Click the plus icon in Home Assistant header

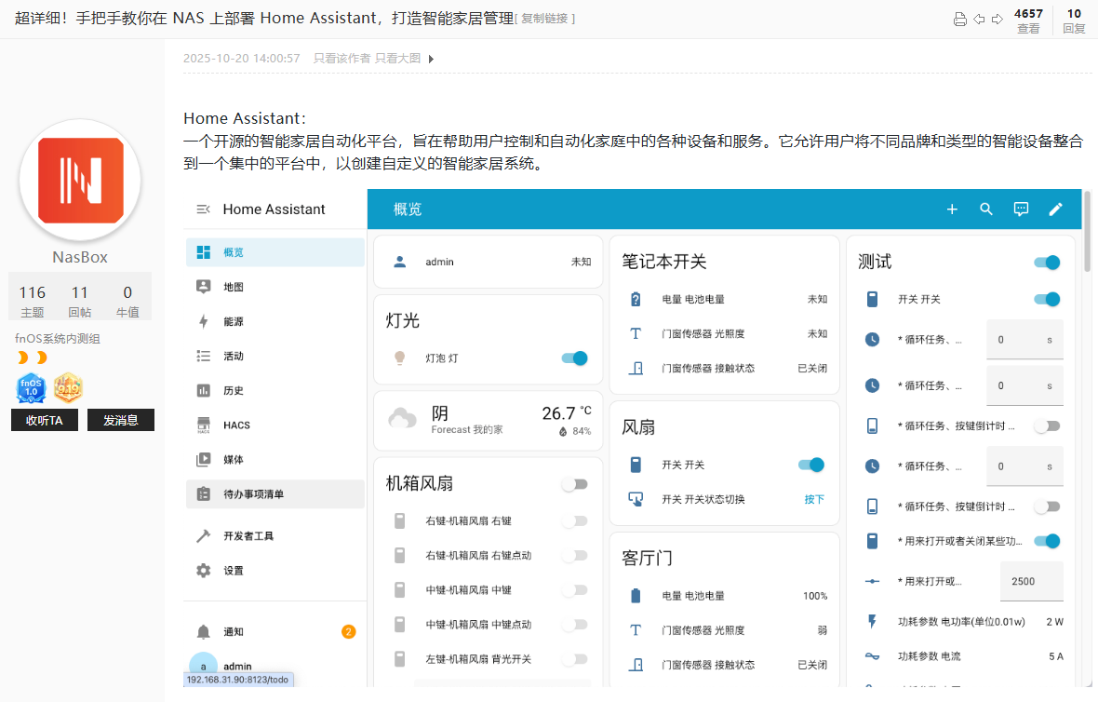pyautogui.click(x=952, y=209)
